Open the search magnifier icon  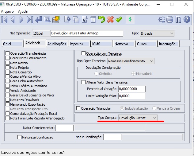47,20
